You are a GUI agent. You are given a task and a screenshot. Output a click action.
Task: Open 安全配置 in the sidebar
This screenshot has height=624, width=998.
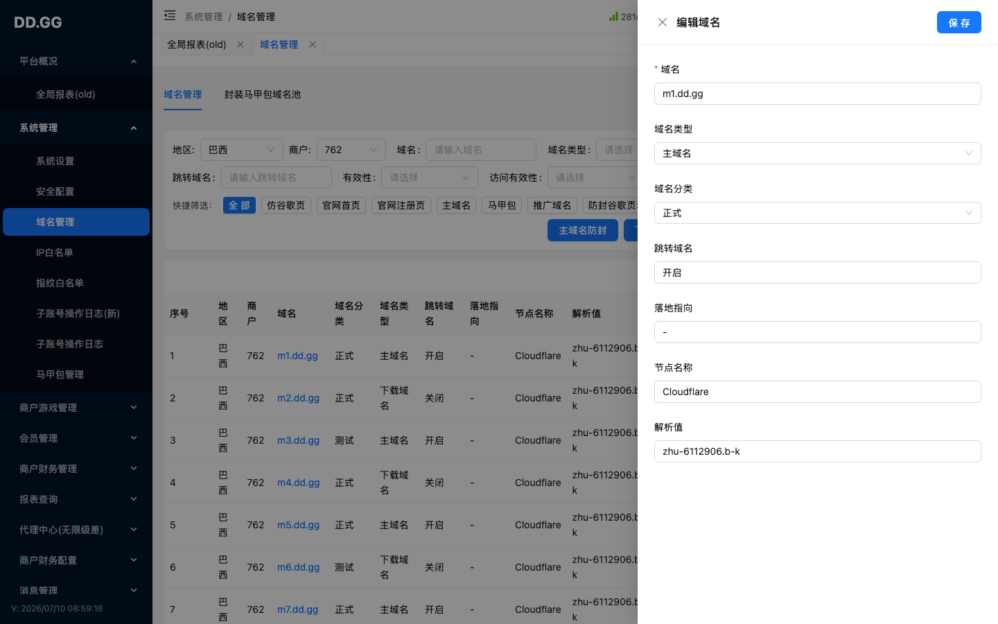(x=76, y=191)
